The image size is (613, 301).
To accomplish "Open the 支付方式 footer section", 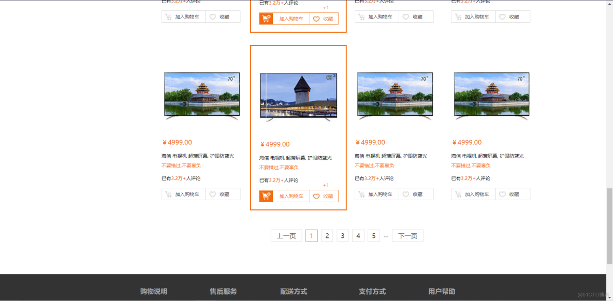I will point(372,291).
